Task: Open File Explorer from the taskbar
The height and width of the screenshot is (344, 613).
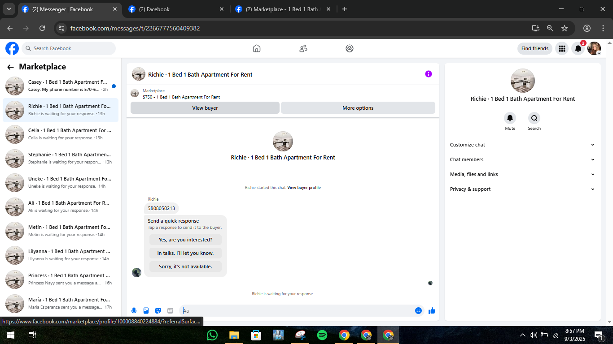Action: point(234,335)
